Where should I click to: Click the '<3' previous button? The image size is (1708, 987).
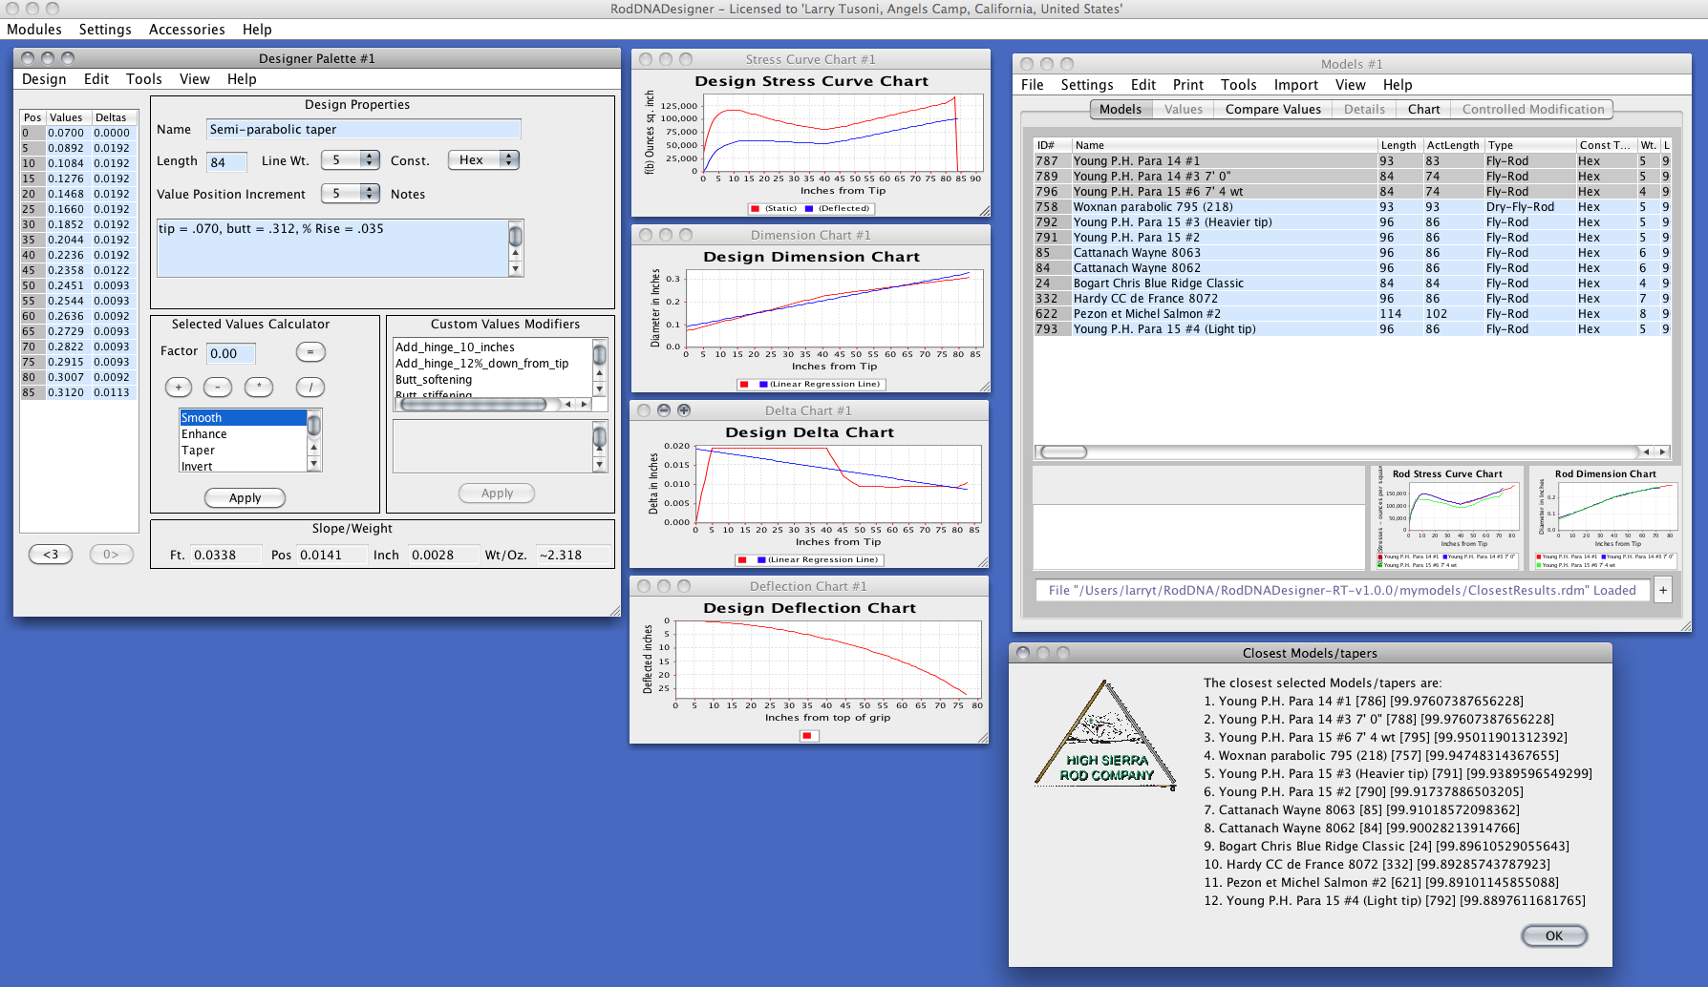tap(51, 554)
